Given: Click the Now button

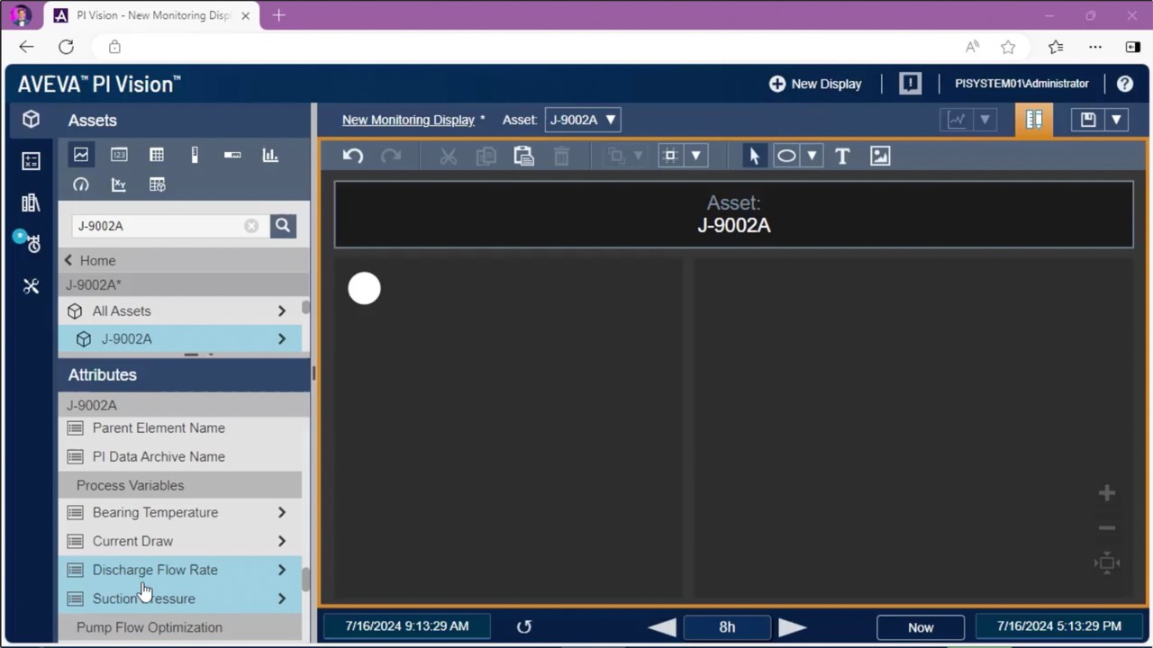Looking at the screenshot, I should pos(920,627).
